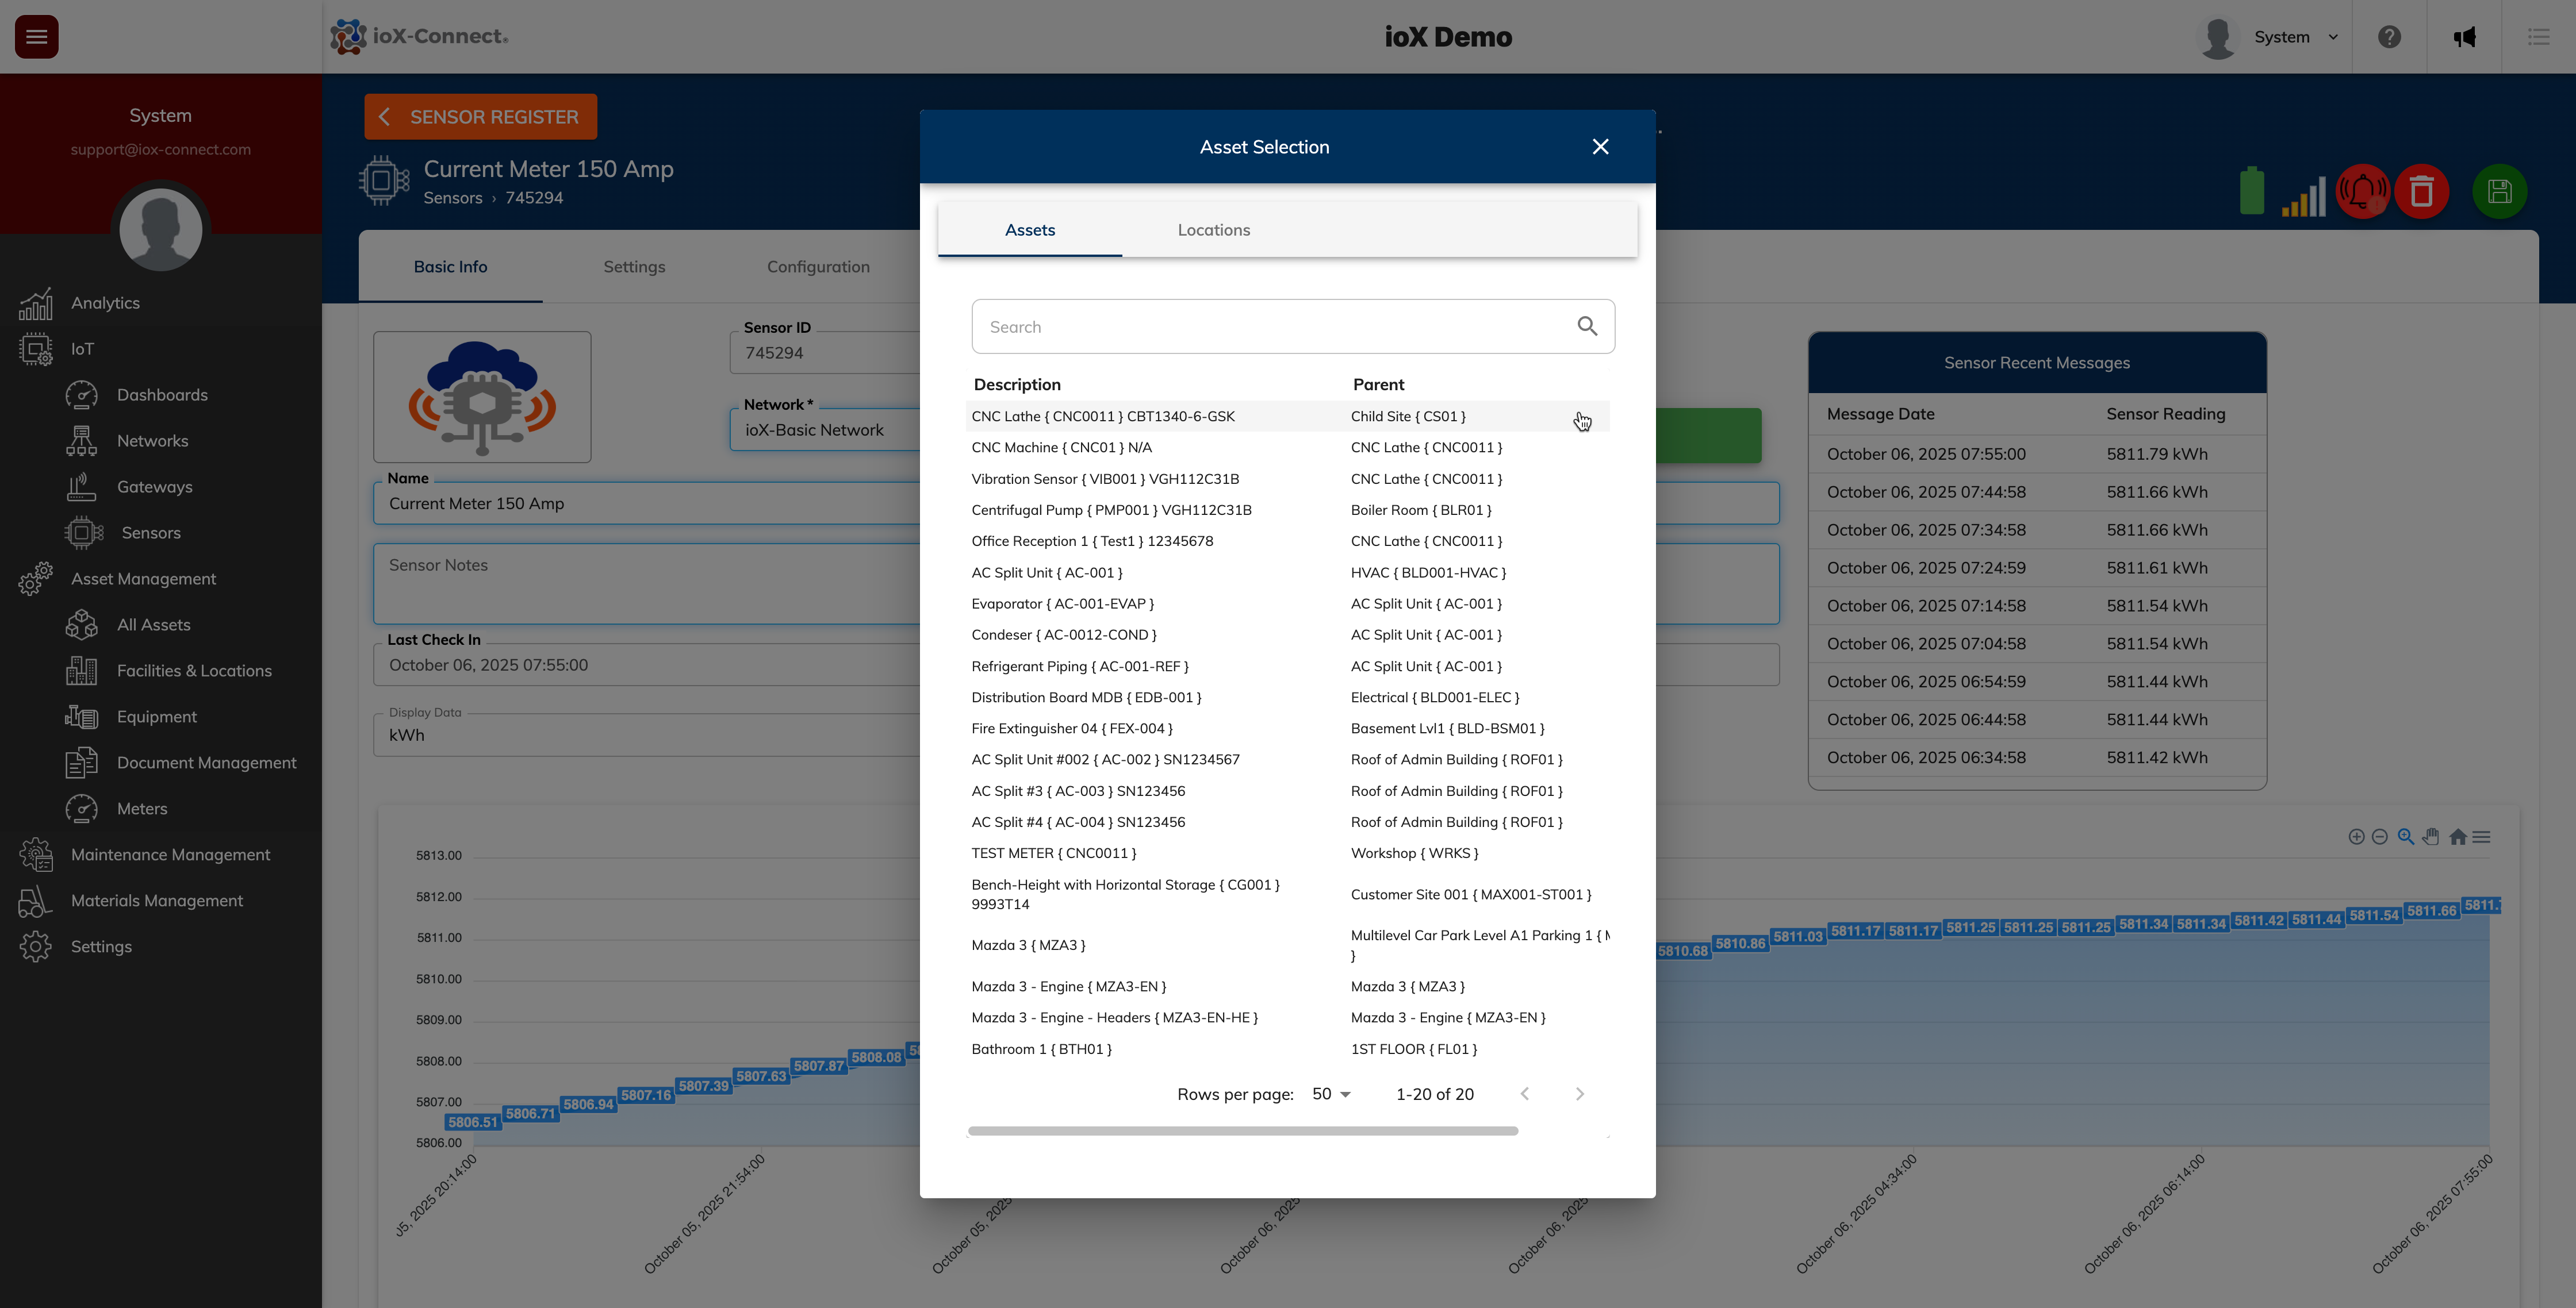Select the chart panning hand tool
The width and height of the screenshot is (2576, 1308).
click(2431, 836)
